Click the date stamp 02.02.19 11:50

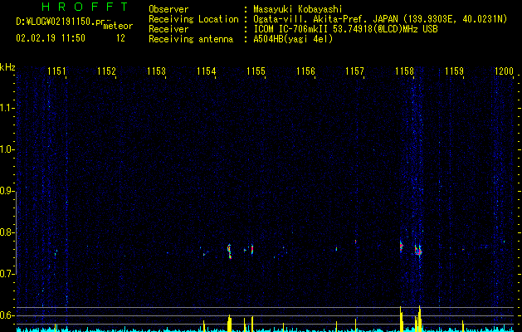(51, 38)
